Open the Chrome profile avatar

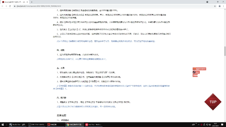click(220, 6)
